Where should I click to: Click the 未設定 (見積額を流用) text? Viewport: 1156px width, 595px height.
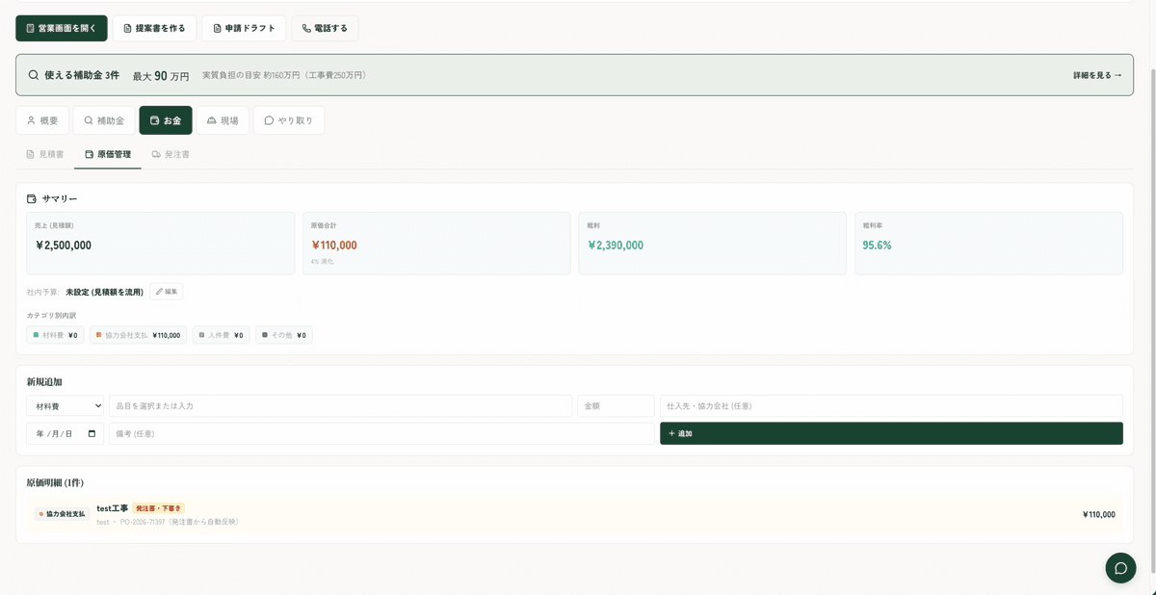click(104, 292)
